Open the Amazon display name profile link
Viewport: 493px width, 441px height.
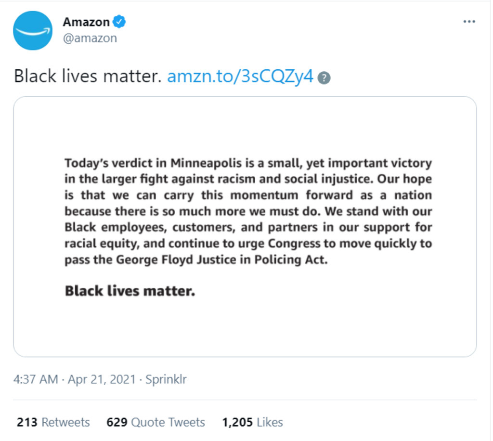point(86,22)
